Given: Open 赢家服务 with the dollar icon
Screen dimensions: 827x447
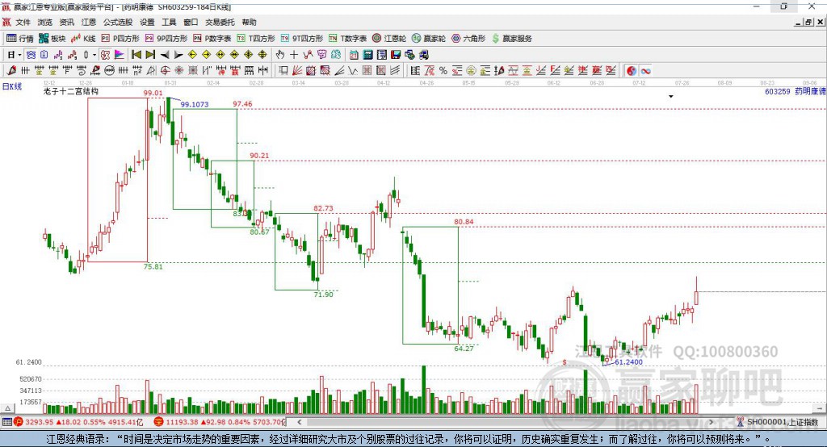Looking at the screenshot, I should tap(511, 39).
